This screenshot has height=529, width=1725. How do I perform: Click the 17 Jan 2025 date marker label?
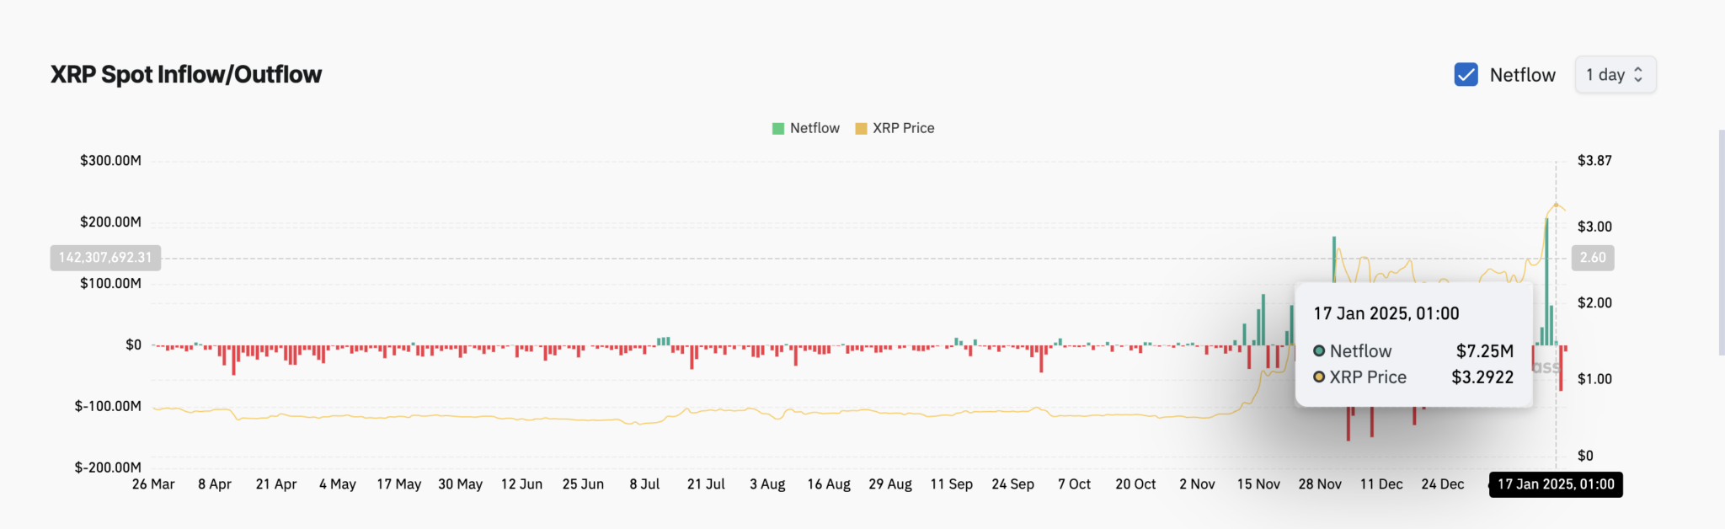(1556, 484)
